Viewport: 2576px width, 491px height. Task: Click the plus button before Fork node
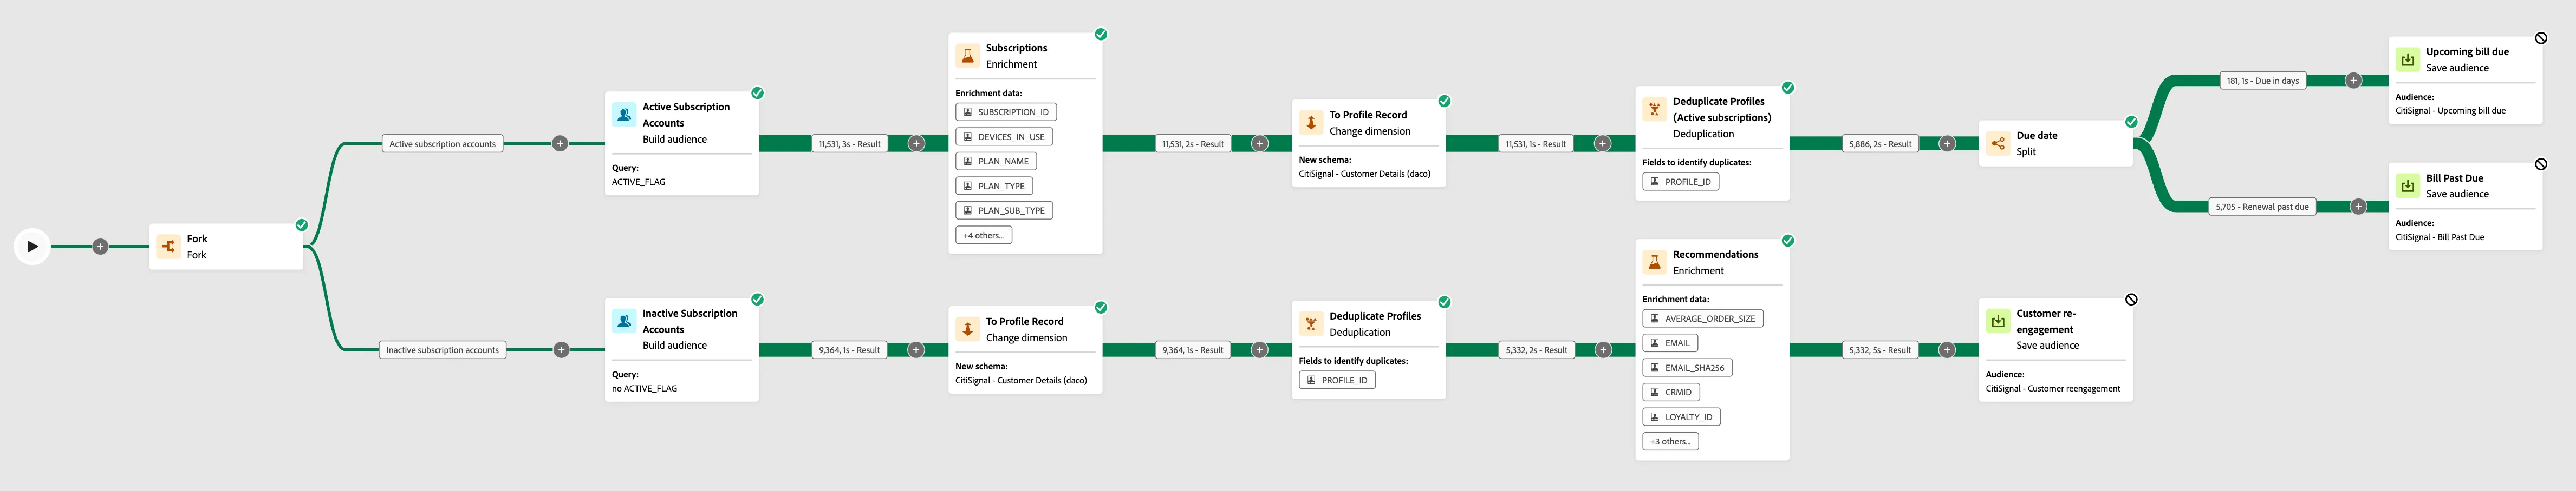pos(100,247)
